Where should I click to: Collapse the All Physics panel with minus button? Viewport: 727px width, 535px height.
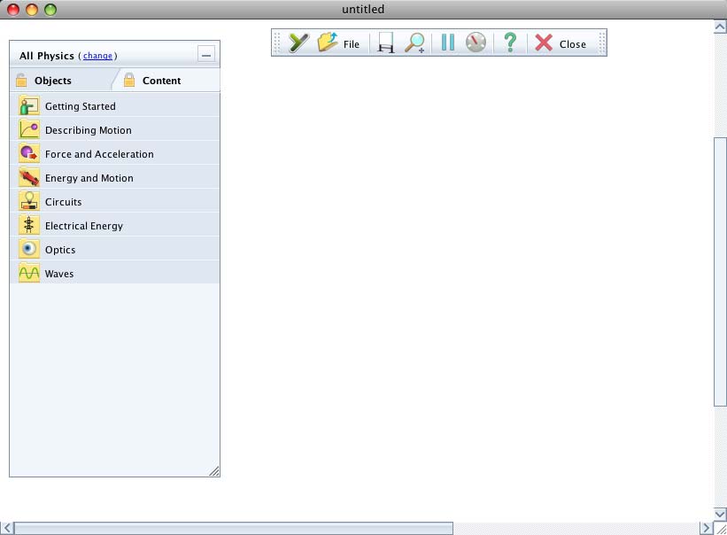click(206, 55)
